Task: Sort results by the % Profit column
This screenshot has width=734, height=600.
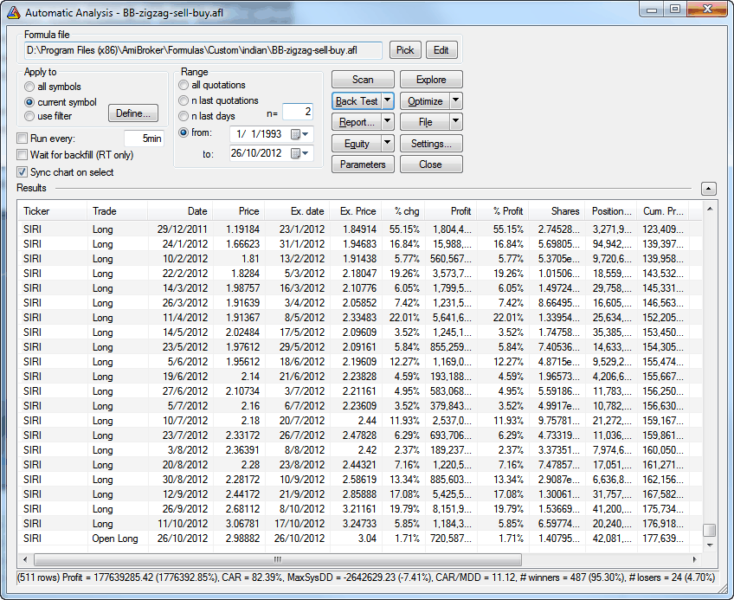Action: click(x=503, y=211)
